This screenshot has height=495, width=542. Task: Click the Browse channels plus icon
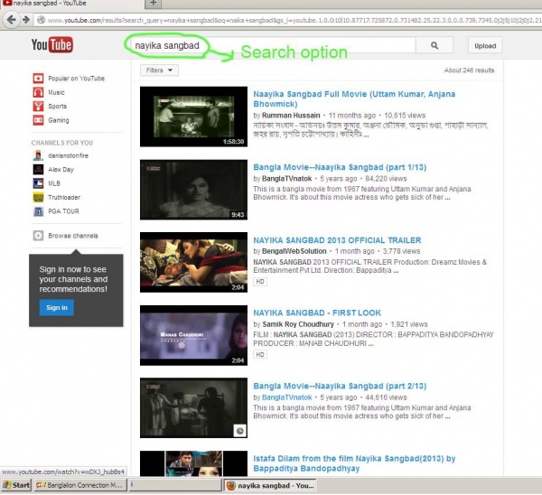[38, 236]
